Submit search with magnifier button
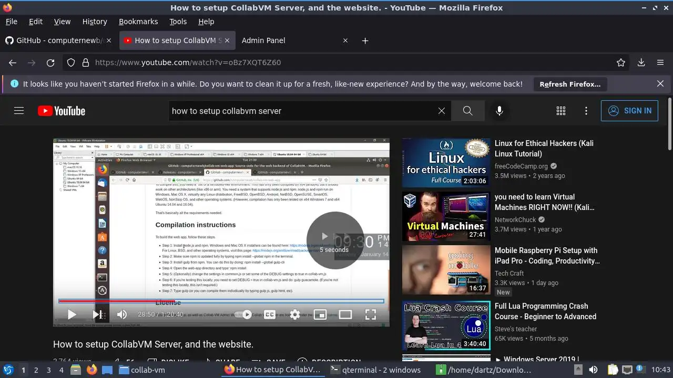This screenshot has height=378, width=673. pyautogui.click(x=467, y=111)
